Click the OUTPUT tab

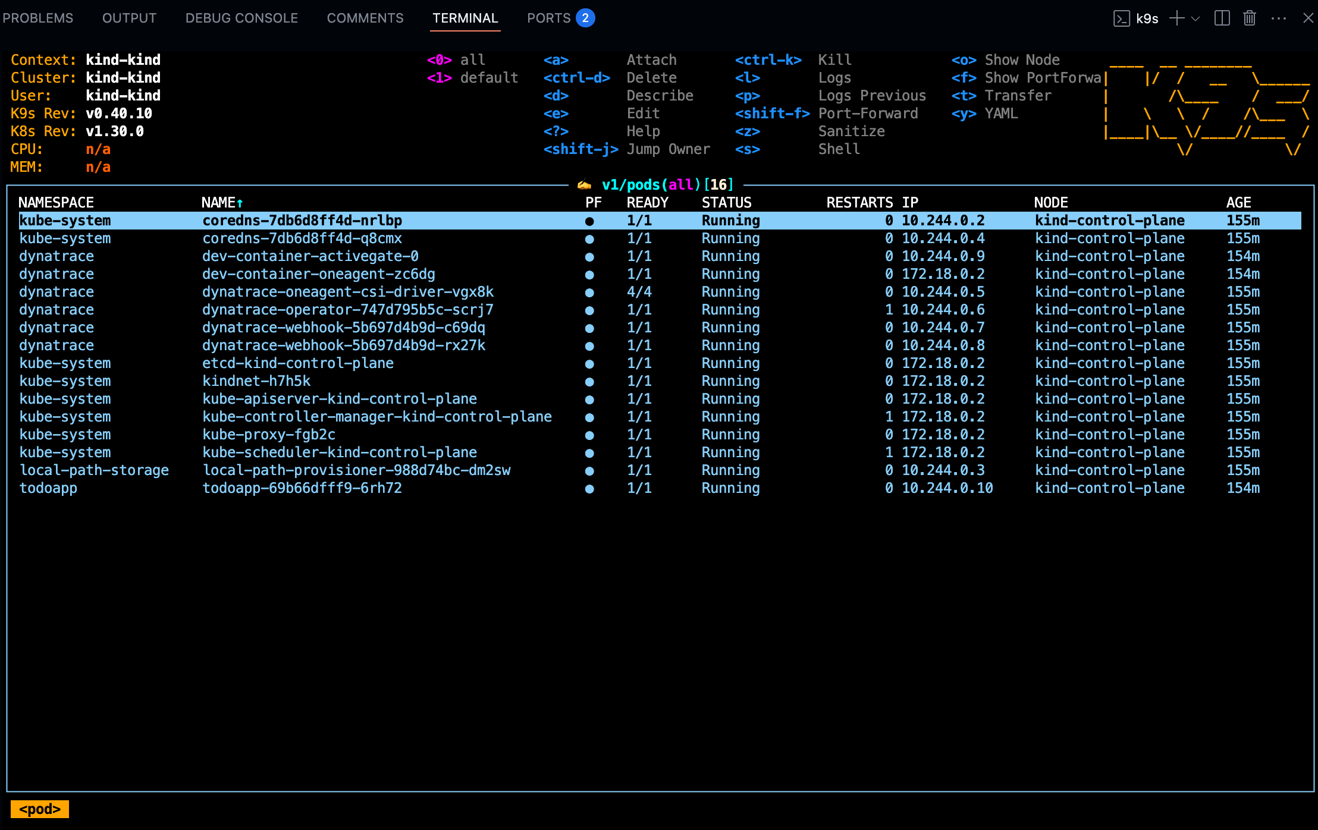click(x=129, y=18)
